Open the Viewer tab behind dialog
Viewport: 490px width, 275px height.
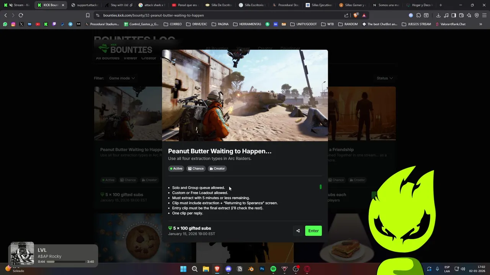pyautogui.click(x=130, y=58)
